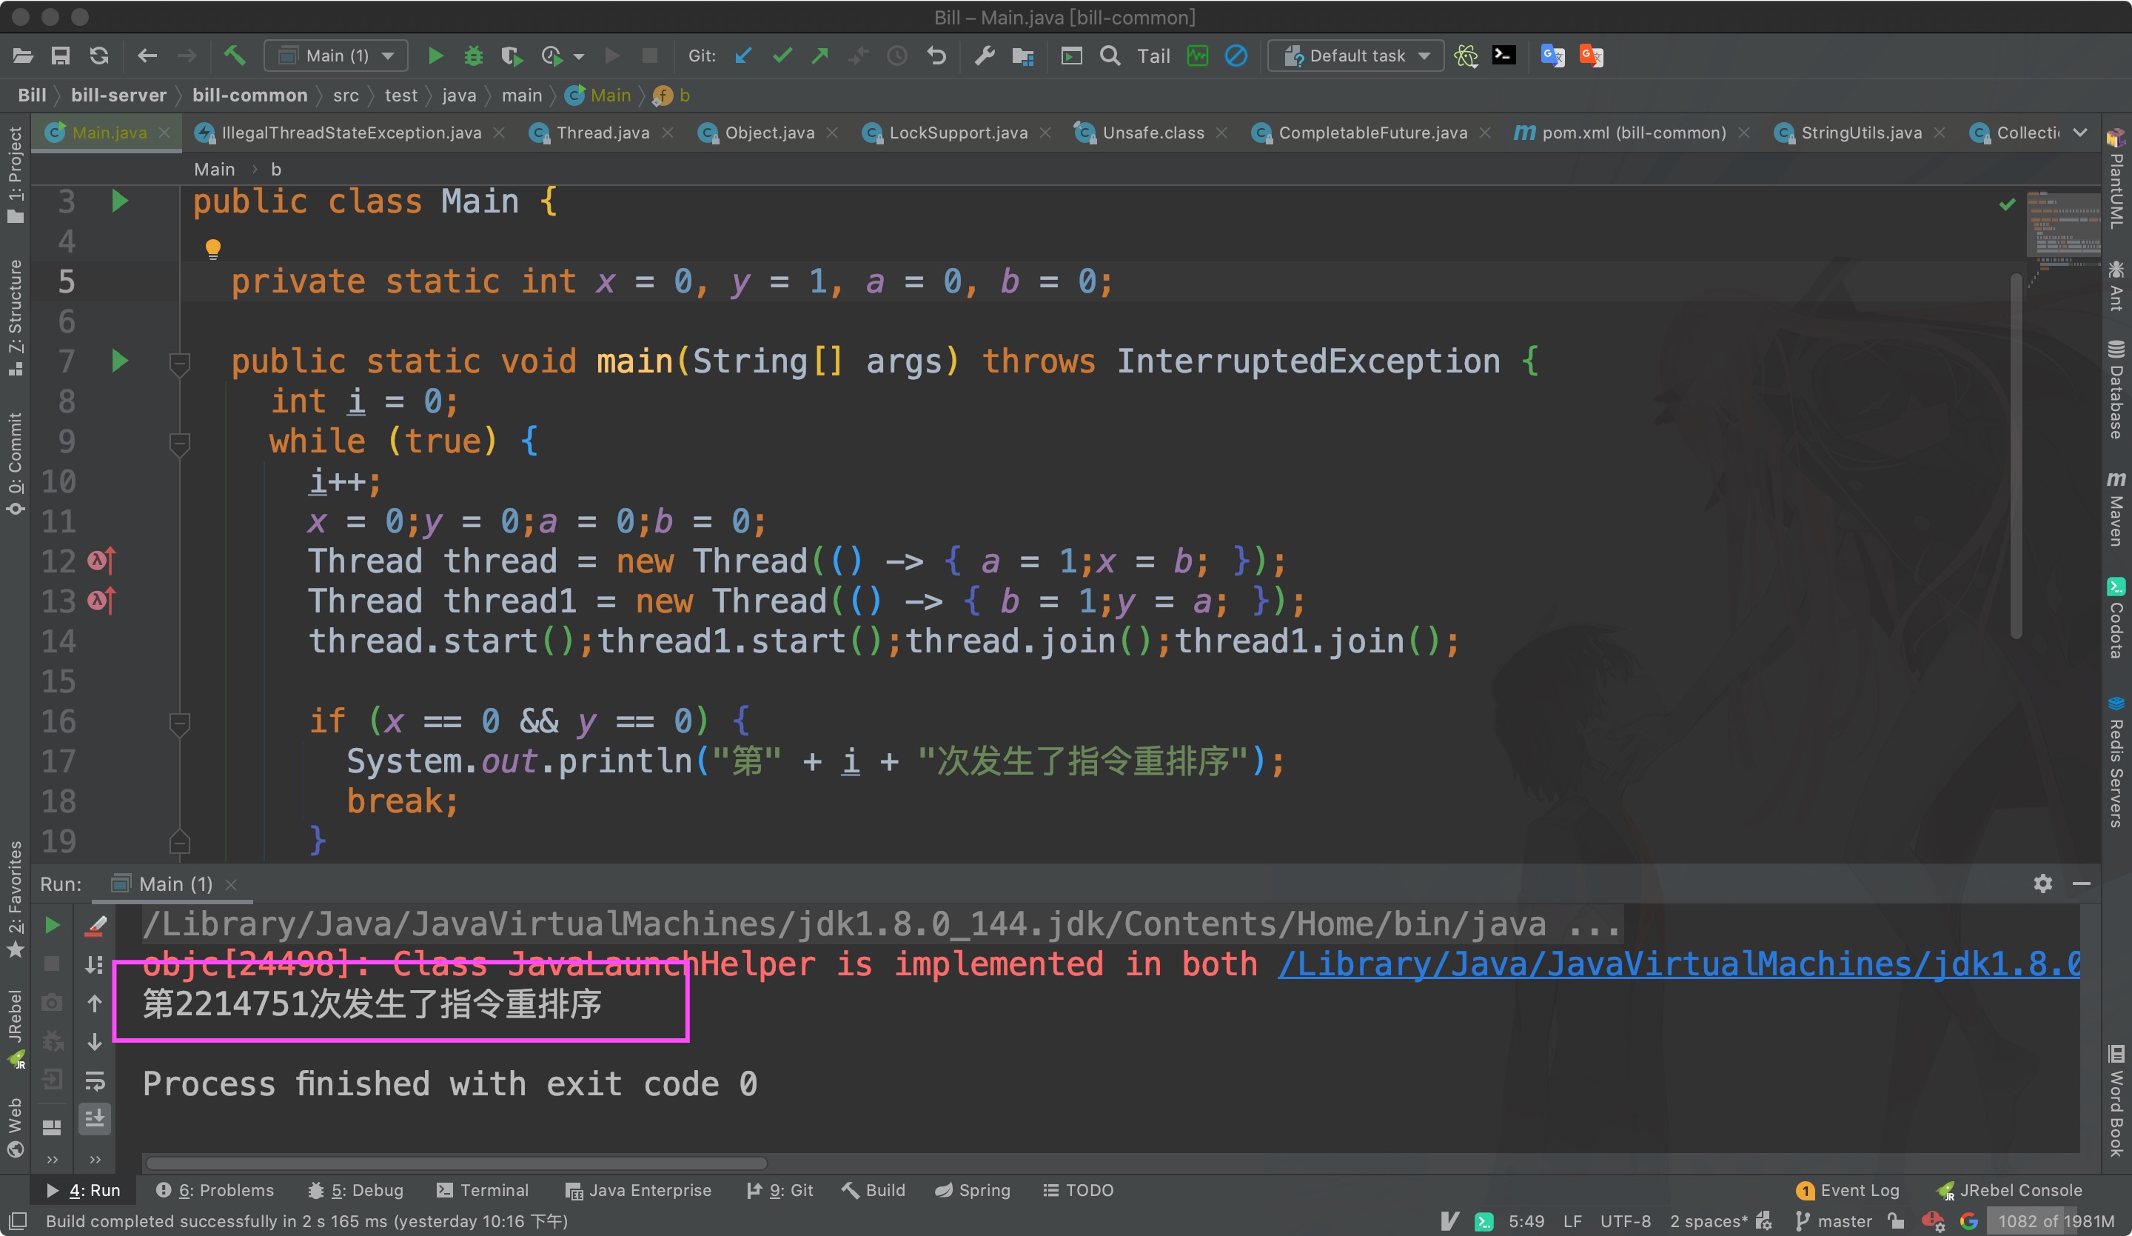Image resolution: width=2132 pixels, height=1236 pixels.
Task: Toggle scroll to end in Run console
Action: tap(95, 1118)
